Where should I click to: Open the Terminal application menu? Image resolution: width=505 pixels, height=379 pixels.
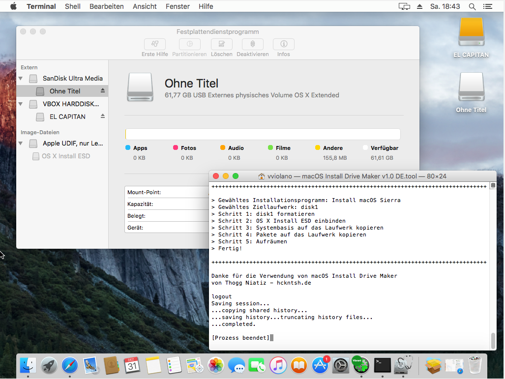(41, 6)
